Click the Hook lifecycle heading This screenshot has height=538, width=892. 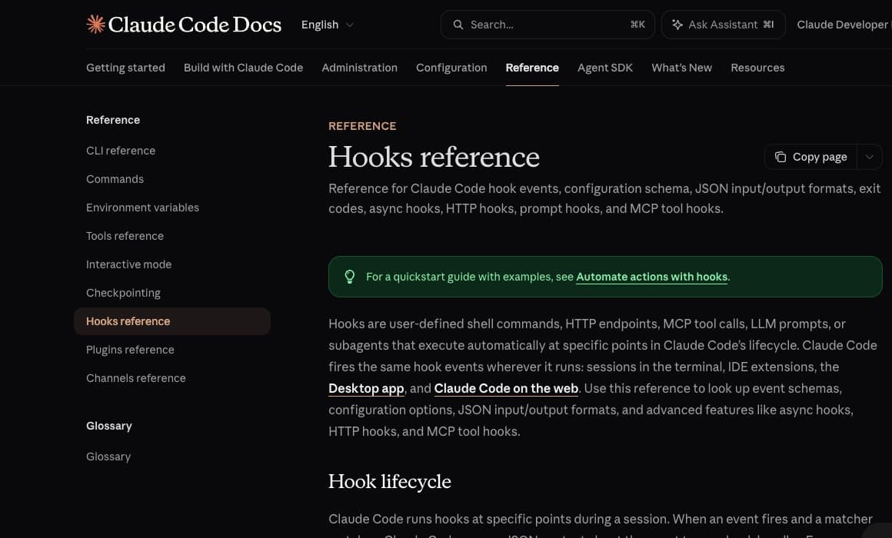click(x=390, y=482)
